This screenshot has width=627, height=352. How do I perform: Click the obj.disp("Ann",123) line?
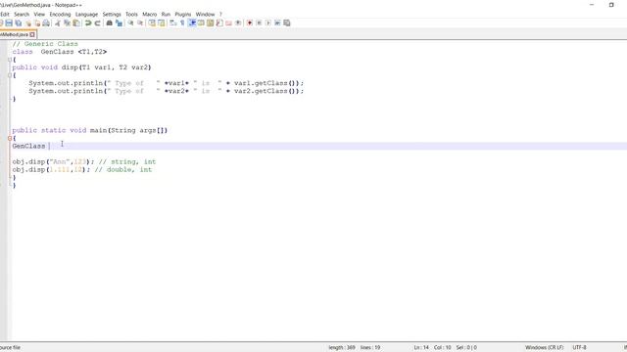tap(84, 161)
